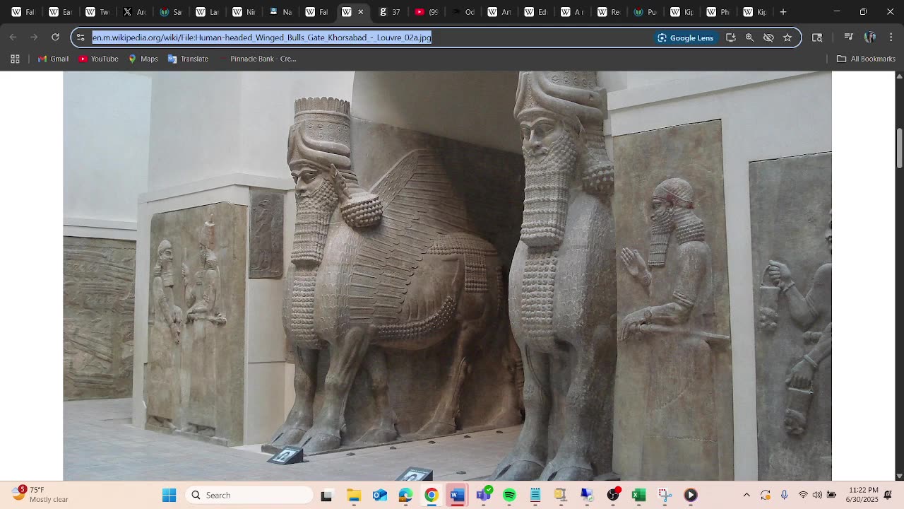Click the microphone tray icon
The image size is (904, 509).
[784, 495]
